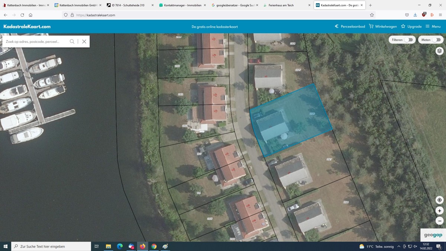This screenshot has width=446, height=251.
Task: Open the Perceelaanbod link
Action: [x=350, y=26]
